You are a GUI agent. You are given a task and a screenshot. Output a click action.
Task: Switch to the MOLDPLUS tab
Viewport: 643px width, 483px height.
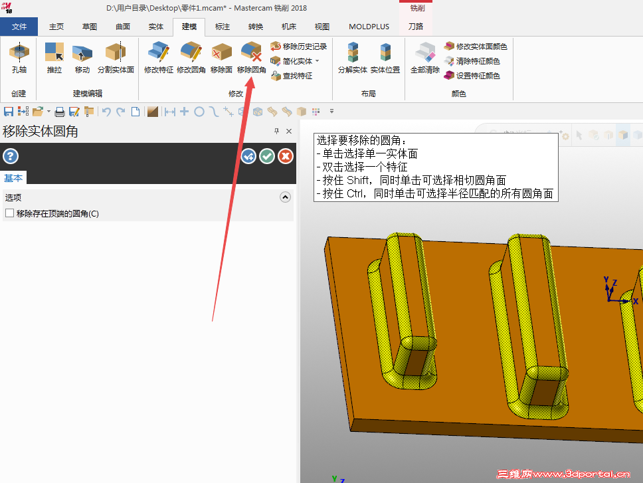369,27
